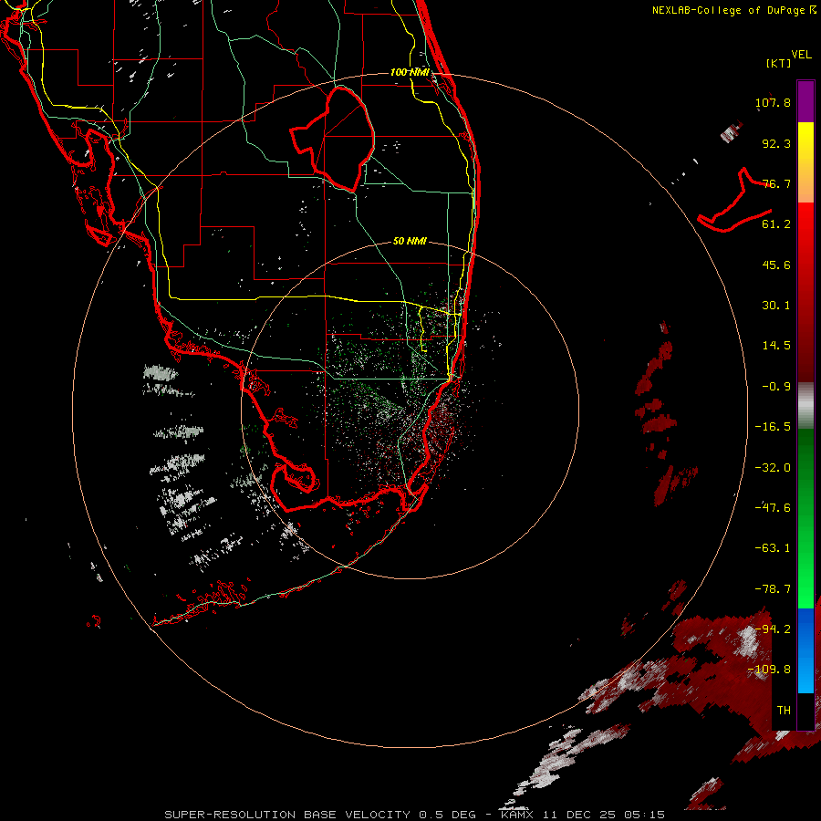Pick the purple segment of the color bar
The height and width of the screenshot is (821, 821).
805,101
